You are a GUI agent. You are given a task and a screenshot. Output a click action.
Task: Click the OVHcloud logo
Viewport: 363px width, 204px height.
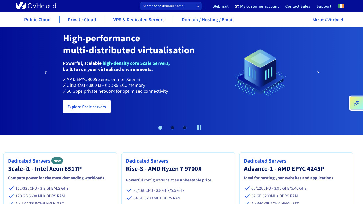coord(36,6)
